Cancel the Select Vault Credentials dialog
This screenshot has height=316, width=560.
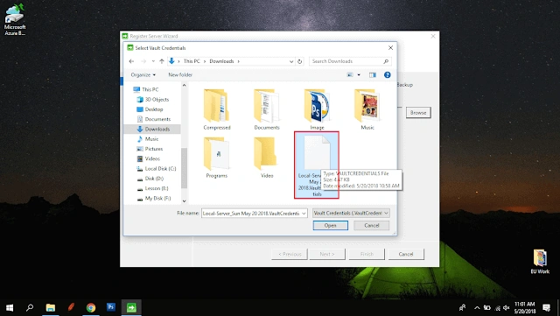pyautogui.click(x=371, y=225)
